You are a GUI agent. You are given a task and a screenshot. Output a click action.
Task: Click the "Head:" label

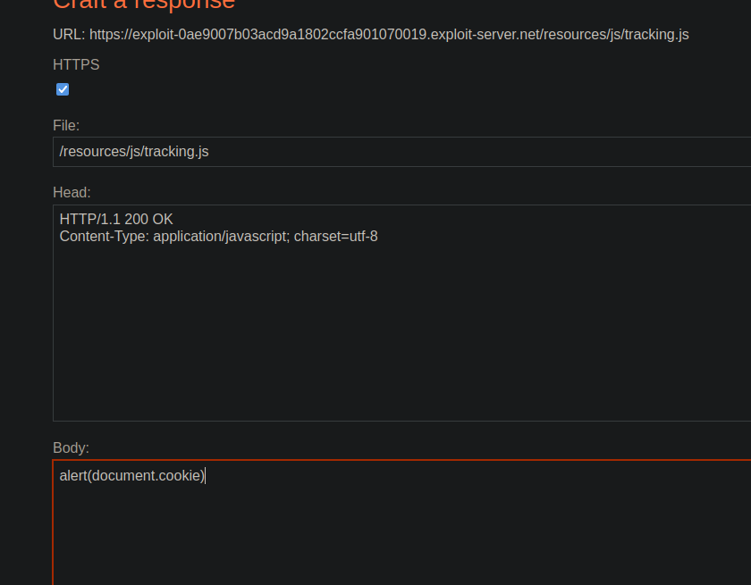point(72,192)
